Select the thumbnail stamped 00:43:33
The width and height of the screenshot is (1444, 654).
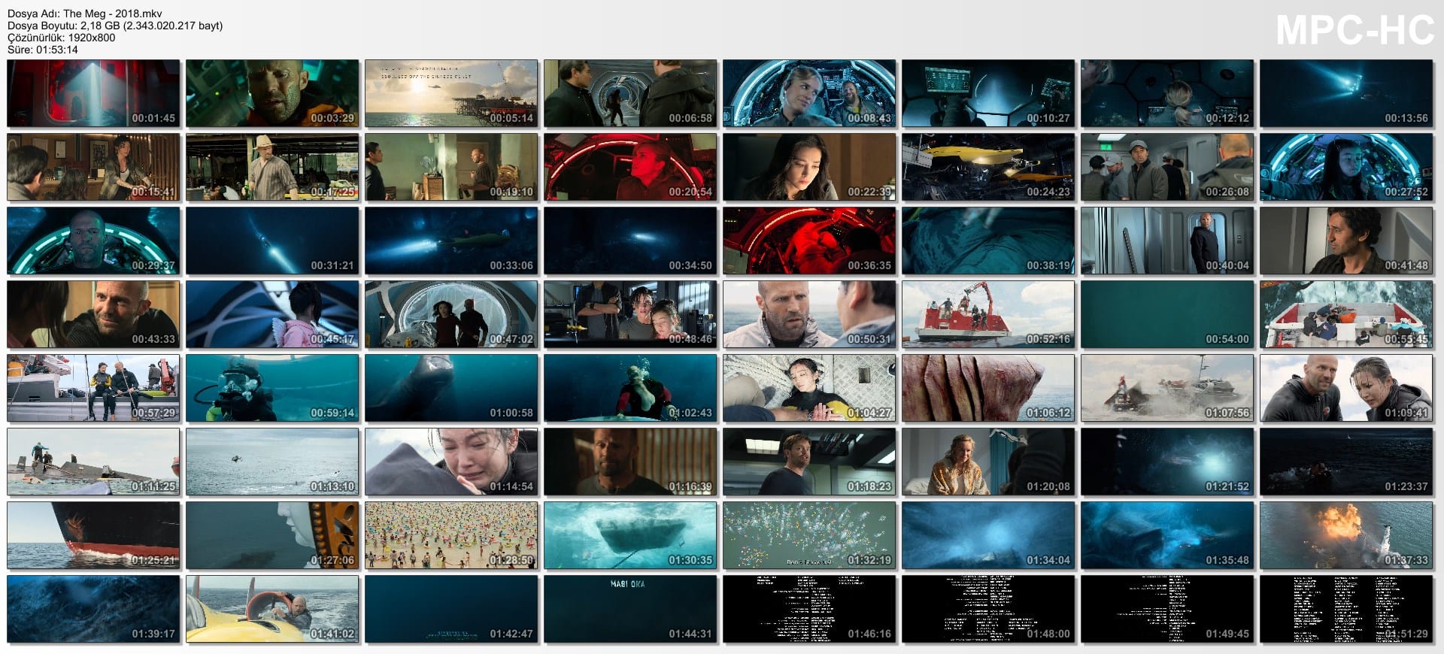coord(93,314)
